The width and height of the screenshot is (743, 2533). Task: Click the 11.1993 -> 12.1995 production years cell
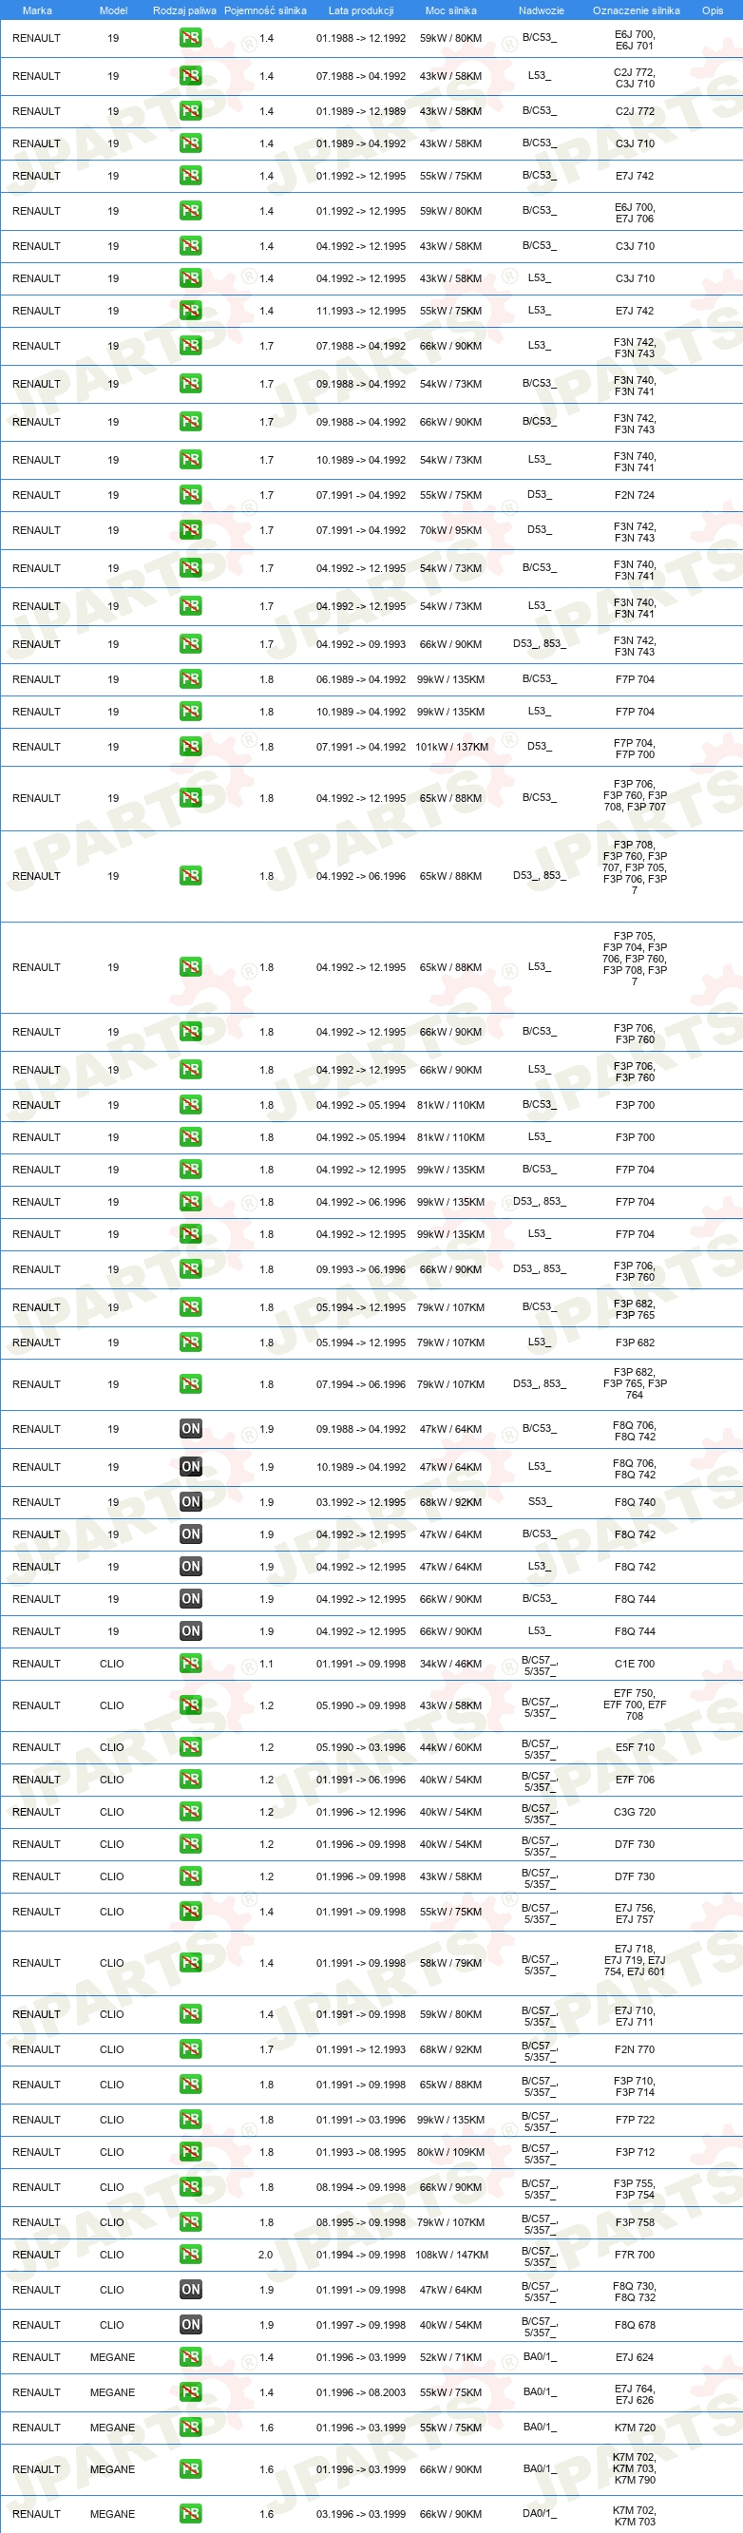(x=361, y=311)
